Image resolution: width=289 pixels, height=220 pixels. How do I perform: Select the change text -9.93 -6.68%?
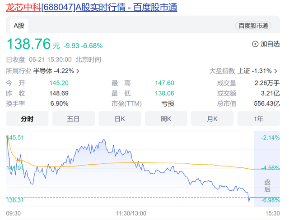83,46
